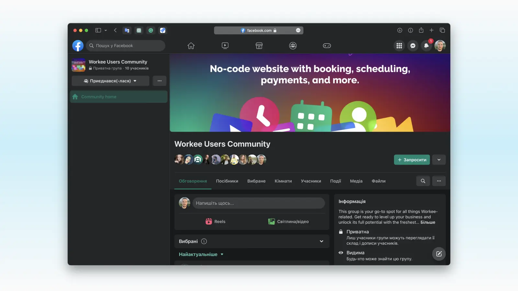
Task: Open the account profile picture menu
Action: tap(440, 46)
